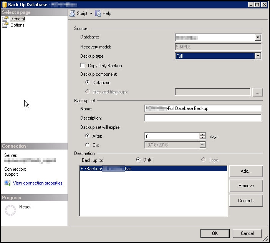Click the connection properties icon

coord(7,183)
